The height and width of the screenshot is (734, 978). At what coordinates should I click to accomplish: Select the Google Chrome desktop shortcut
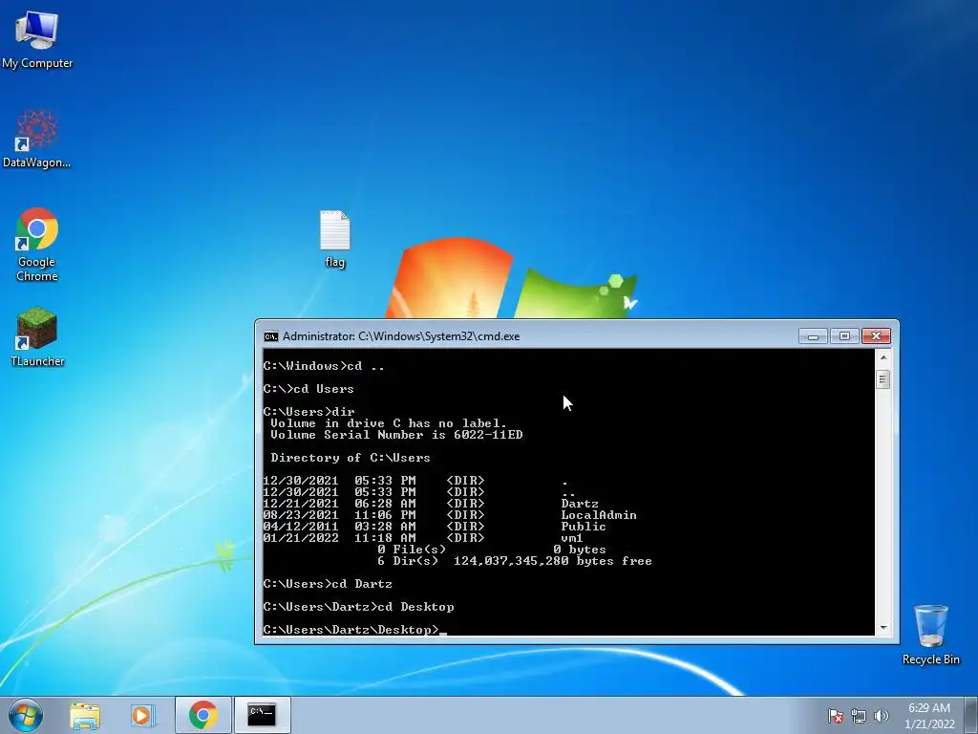[x=37, y=244]
